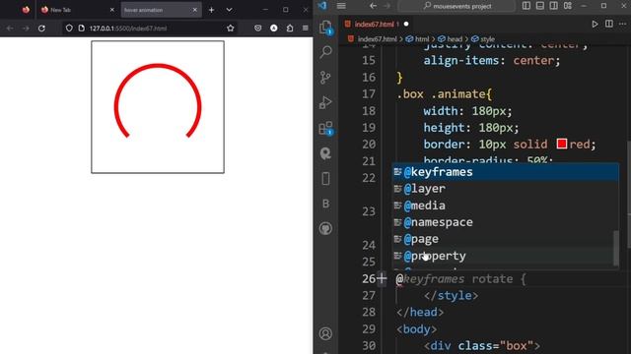631x354 pixels.
Task: Click the Firefox address bar URL
Action: click(x=128, y=29)
